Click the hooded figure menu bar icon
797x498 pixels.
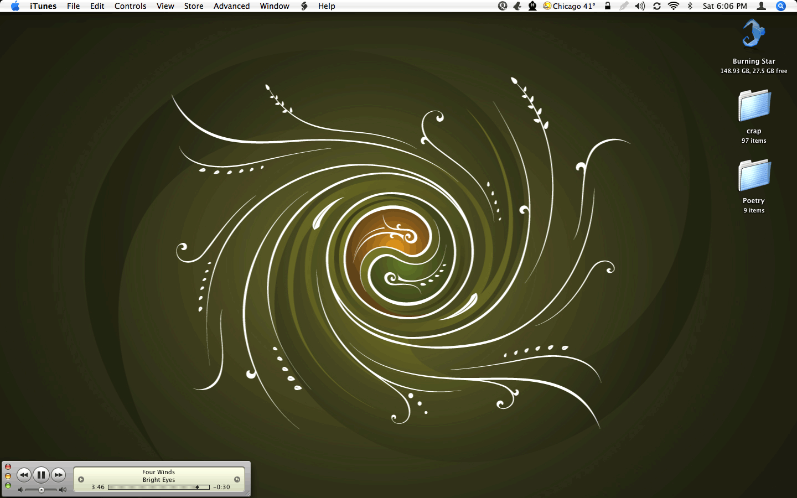tap(532, 6)
